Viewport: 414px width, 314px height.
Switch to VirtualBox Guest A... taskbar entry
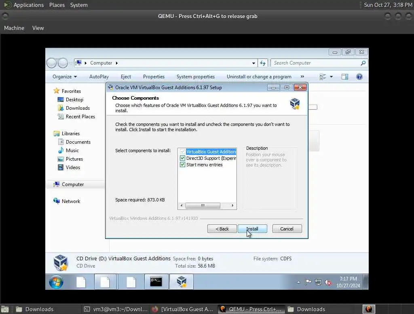[183, 309]
